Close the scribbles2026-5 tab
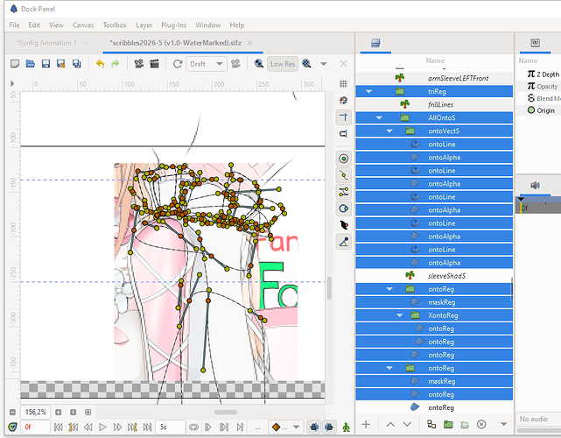 click(x=249, y=43)
